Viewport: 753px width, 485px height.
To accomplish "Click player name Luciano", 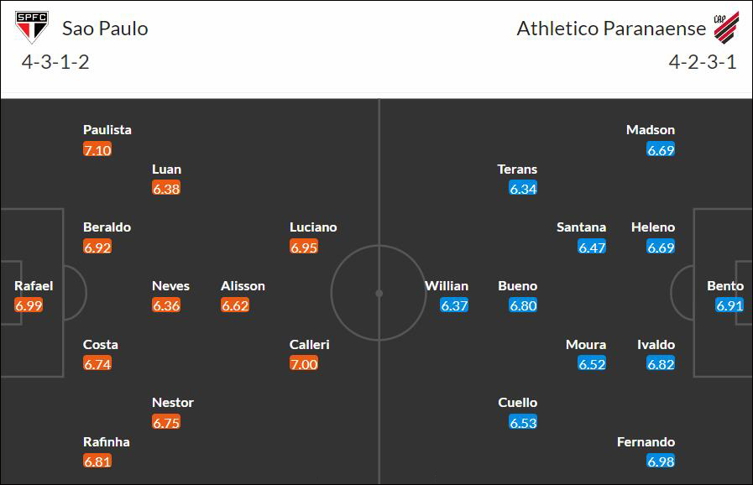I will click(x=313, y=227).
